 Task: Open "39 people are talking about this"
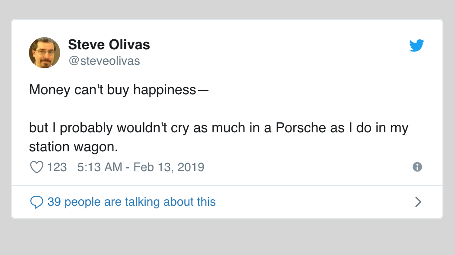tap(131, 202)
